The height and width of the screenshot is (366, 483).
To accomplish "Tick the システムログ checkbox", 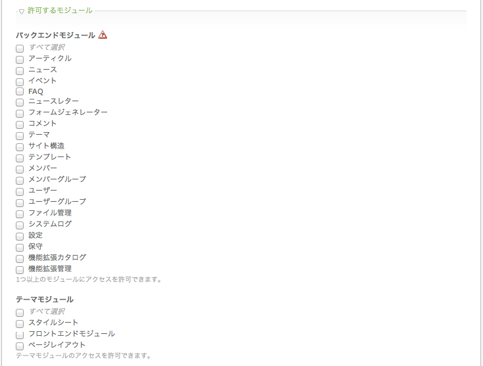I will point(20,225).
